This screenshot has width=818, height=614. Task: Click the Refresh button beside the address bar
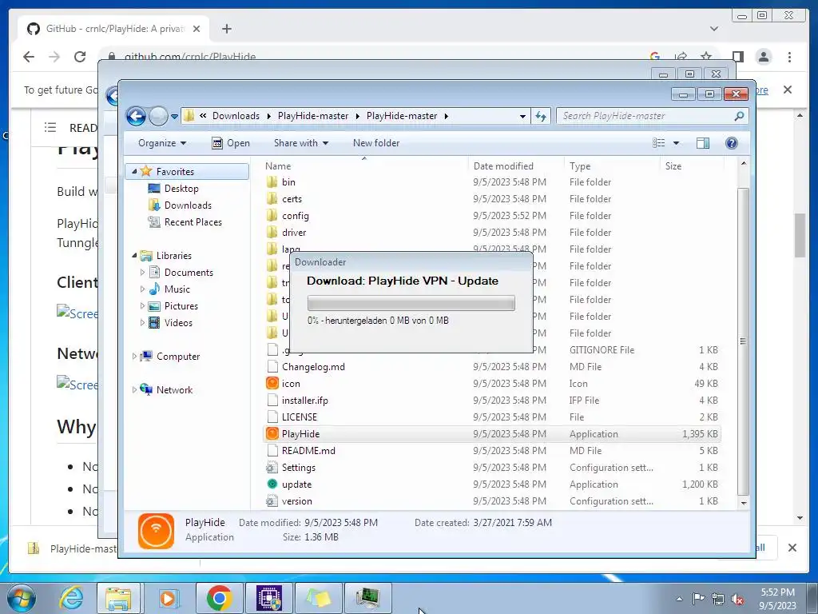(x=541, y=116)
